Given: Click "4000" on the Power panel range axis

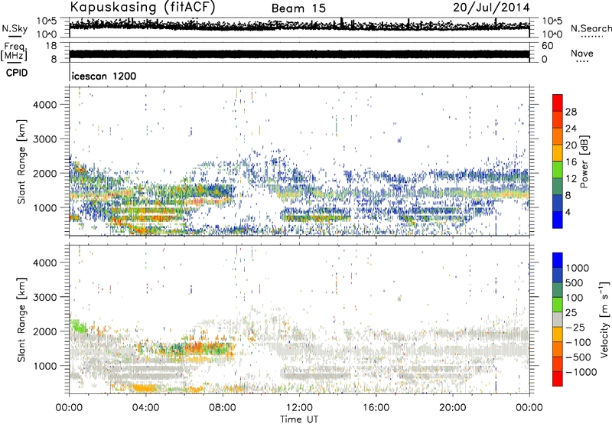Looking at the screenshot, I should point(45,105).
